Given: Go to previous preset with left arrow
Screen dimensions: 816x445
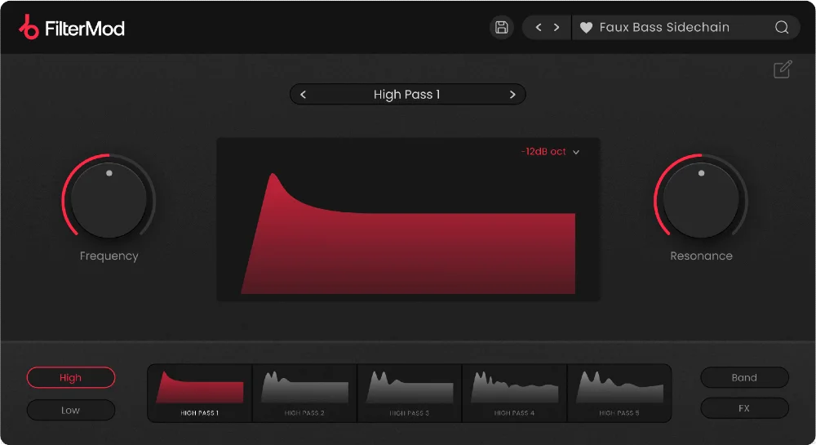Looking at the screenshot, I should click(539, 28).
